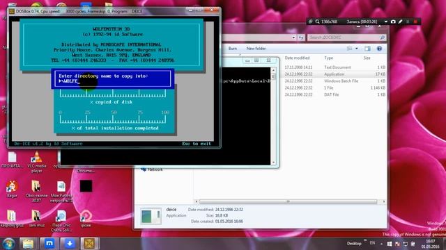Open the ПРОЧИТА... desktop file

pos(12,160)
